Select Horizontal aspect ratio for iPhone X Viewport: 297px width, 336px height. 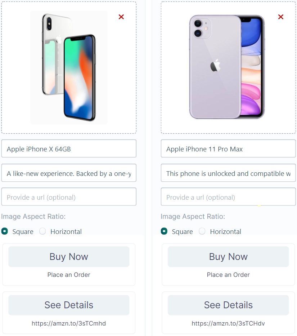pyautogui.click(x=43, y=231)
